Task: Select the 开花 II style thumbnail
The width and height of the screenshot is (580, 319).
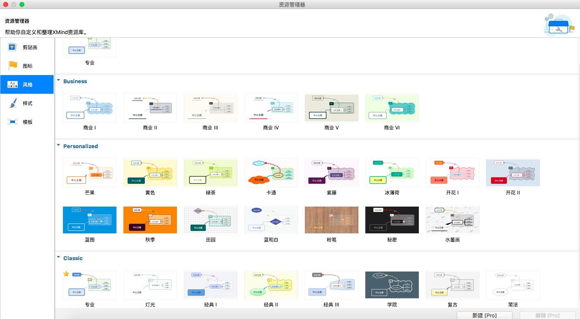Action: tap(513, 173)
